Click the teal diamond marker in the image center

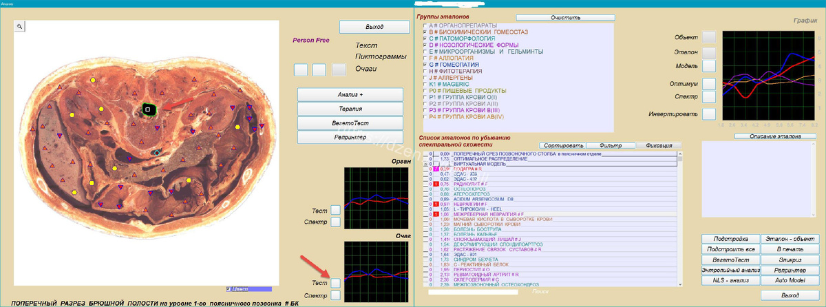point(158,152)
